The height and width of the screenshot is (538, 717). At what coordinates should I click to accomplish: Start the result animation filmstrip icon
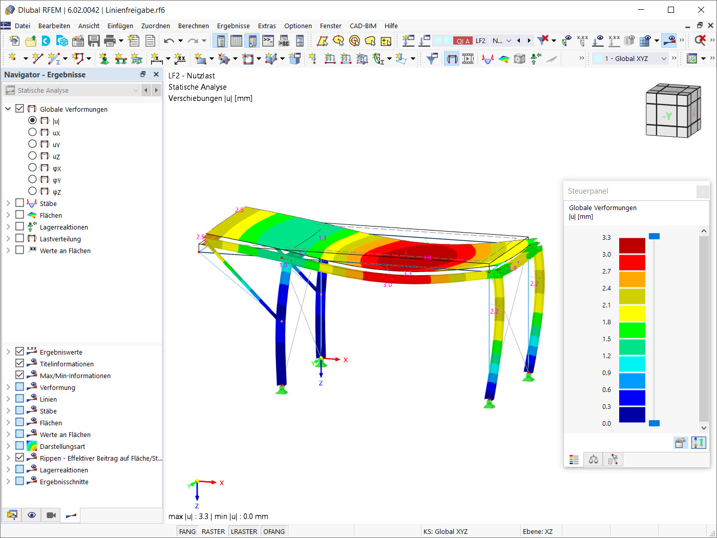468,59
